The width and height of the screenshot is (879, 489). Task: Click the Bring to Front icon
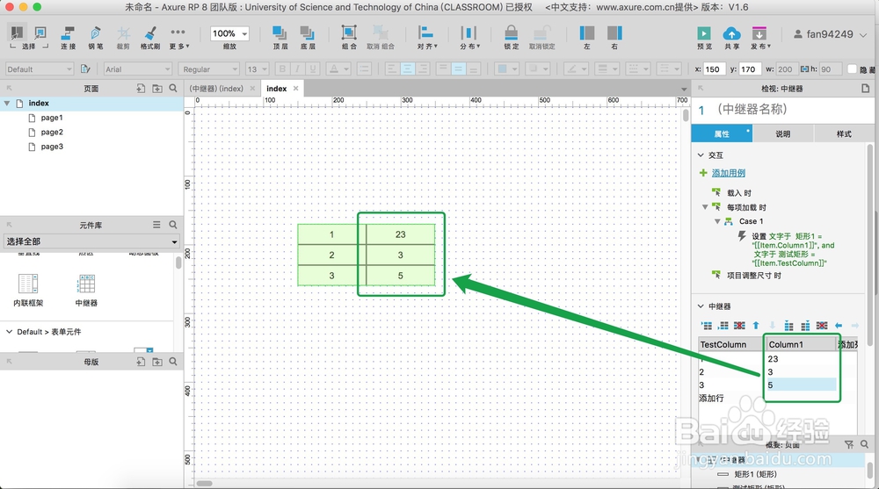click(x=280, y=33)
